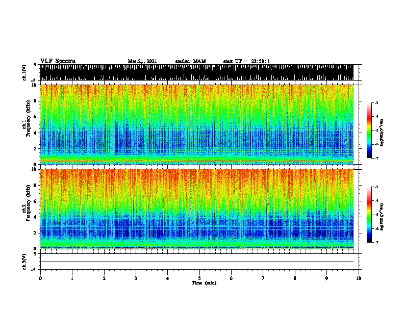This screenshot has height=312, width=404.
Task: Click the ch.2 spectrogram color bar
Action: click(x=369, y=215)
